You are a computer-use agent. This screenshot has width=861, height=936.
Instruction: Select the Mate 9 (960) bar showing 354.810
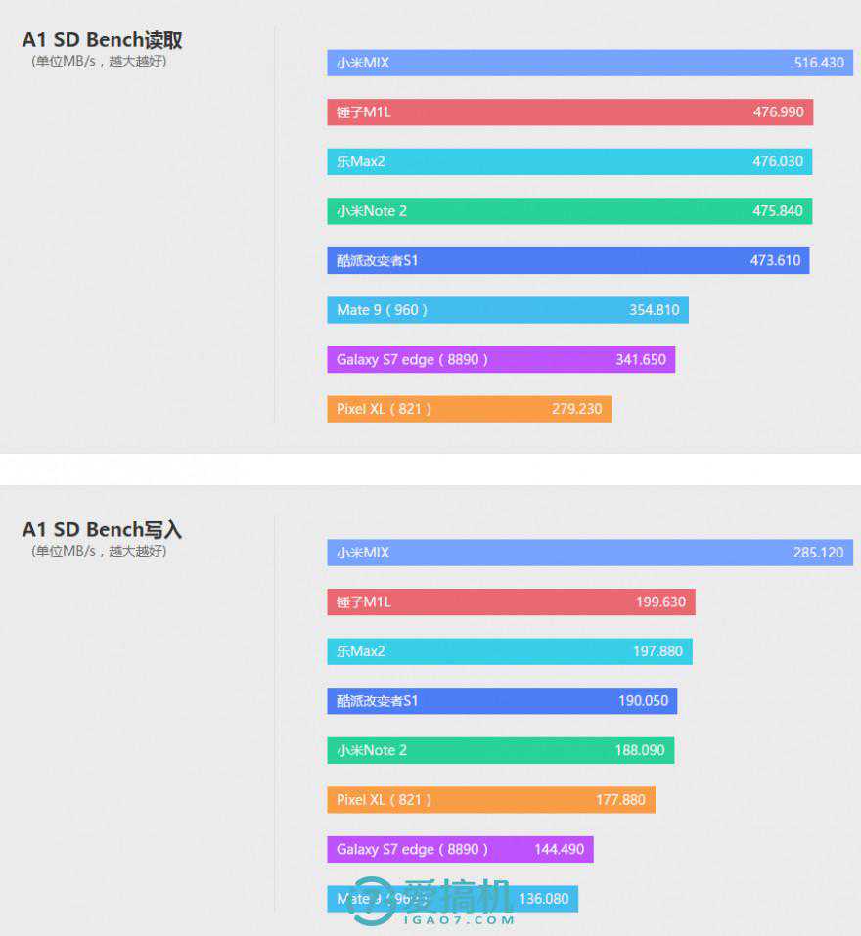[x=508, y=310]
